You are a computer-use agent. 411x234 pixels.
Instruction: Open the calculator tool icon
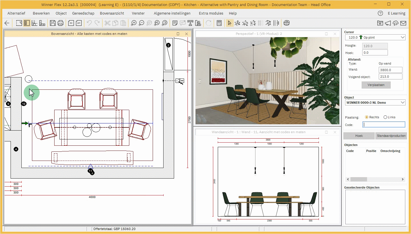pos(219,23)
